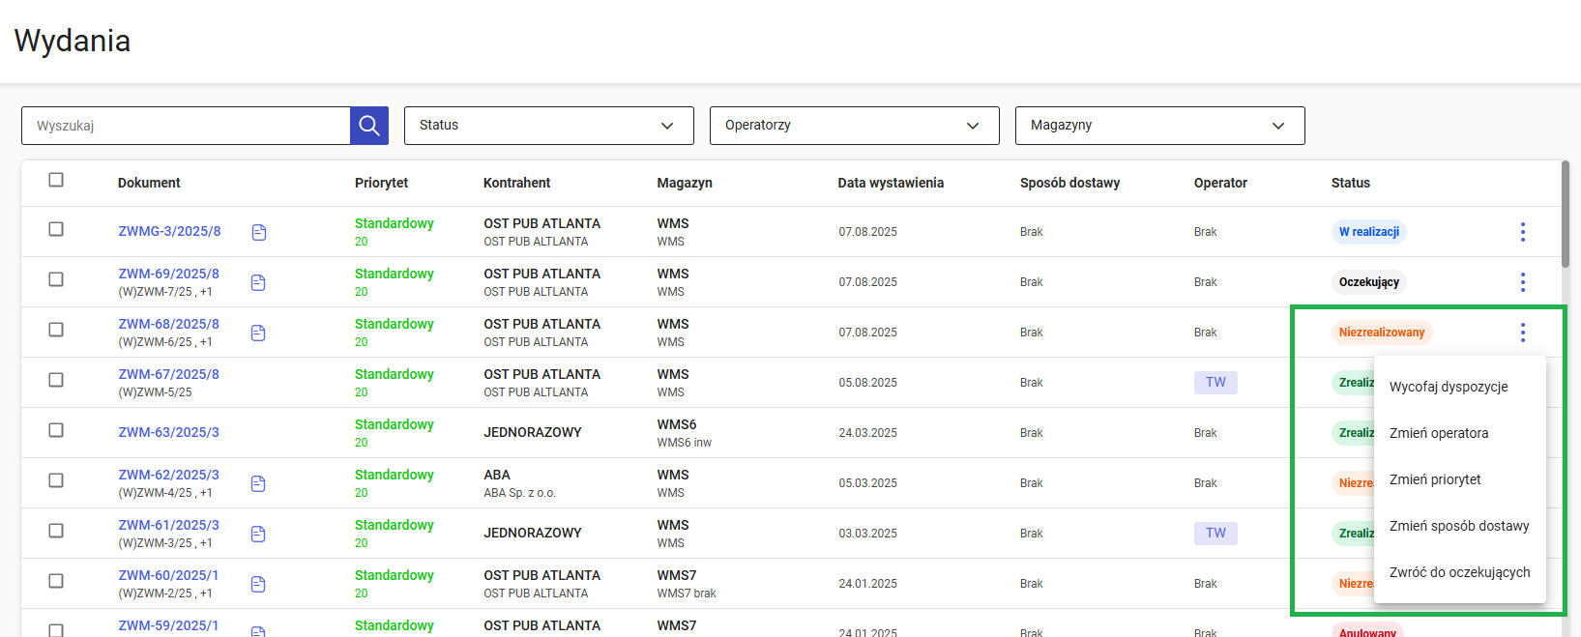The height and width of the screenshot is (637, 1581).
Task: Select Zmień sposób dostawy menu option
Action: (x=1459, y=526)
